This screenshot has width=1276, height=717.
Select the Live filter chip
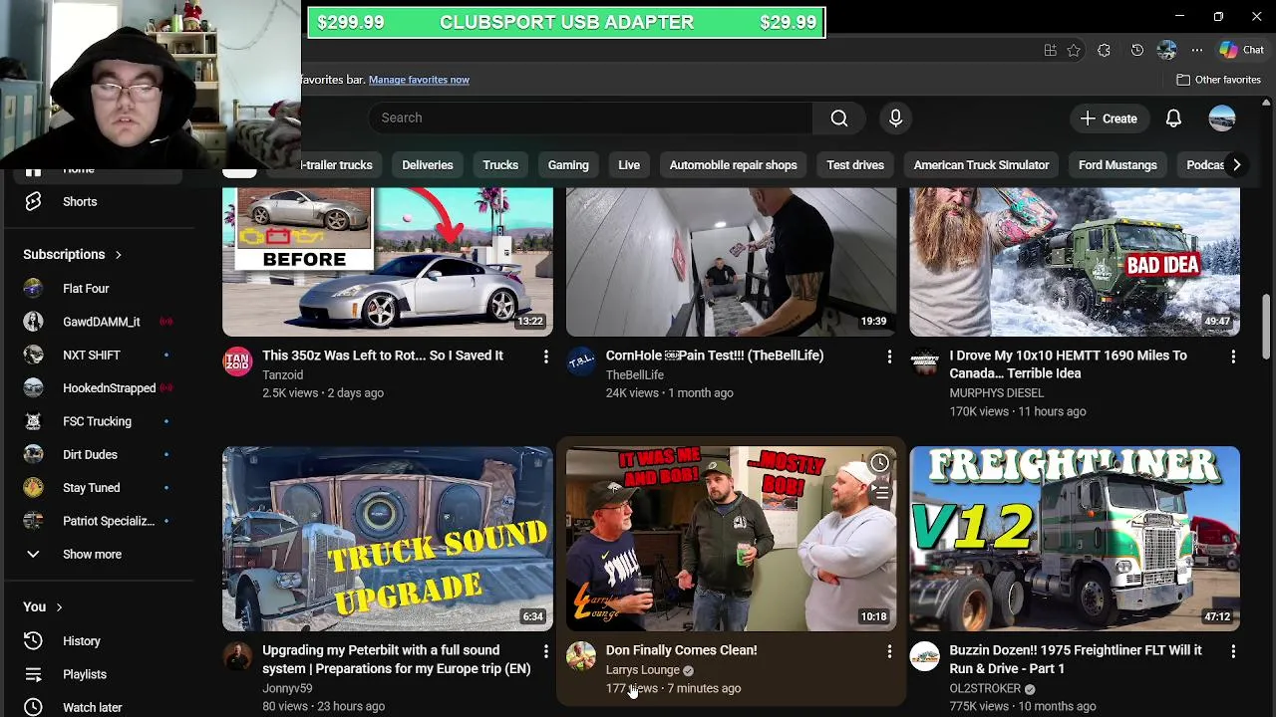pyautogui.click(x=629, y=165)
